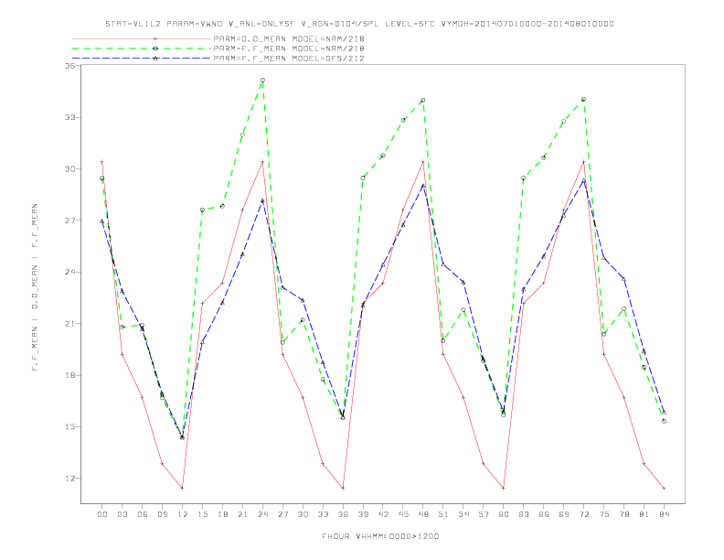Click the x-axis label FHOUR VHHMM:0000>1200
The height and width of the screenshot is (560, 724).
(x=380, y=536)
